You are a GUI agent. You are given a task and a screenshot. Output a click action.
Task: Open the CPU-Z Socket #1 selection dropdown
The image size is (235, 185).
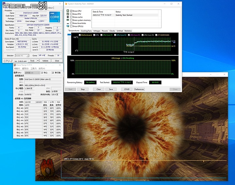pos(28,56)
